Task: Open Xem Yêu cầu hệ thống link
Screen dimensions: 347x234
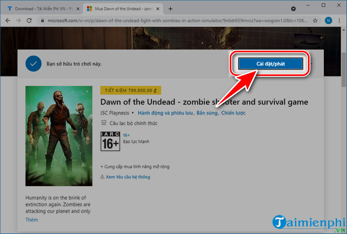Action: tap(128, 177)
